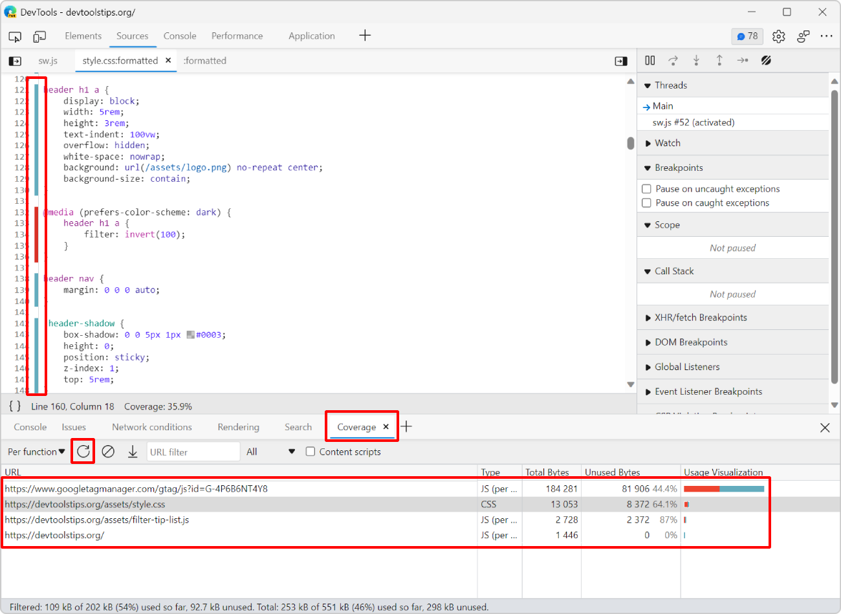Close the style.css:formatted editor tab
Viewport: 841px width, 614px height.
click(168, 60)
